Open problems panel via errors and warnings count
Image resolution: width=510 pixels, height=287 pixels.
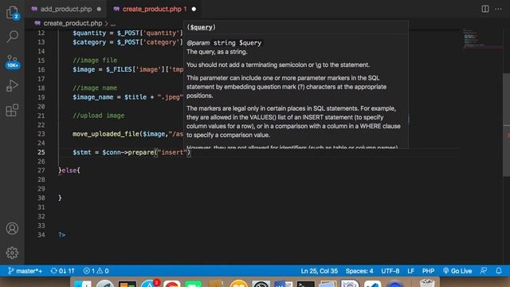point(96,271)
